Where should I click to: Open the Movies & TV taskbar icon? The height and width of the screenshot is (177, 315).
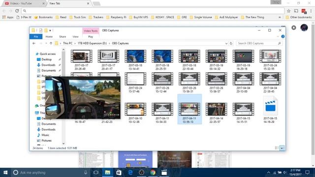(x=164, y=173)
